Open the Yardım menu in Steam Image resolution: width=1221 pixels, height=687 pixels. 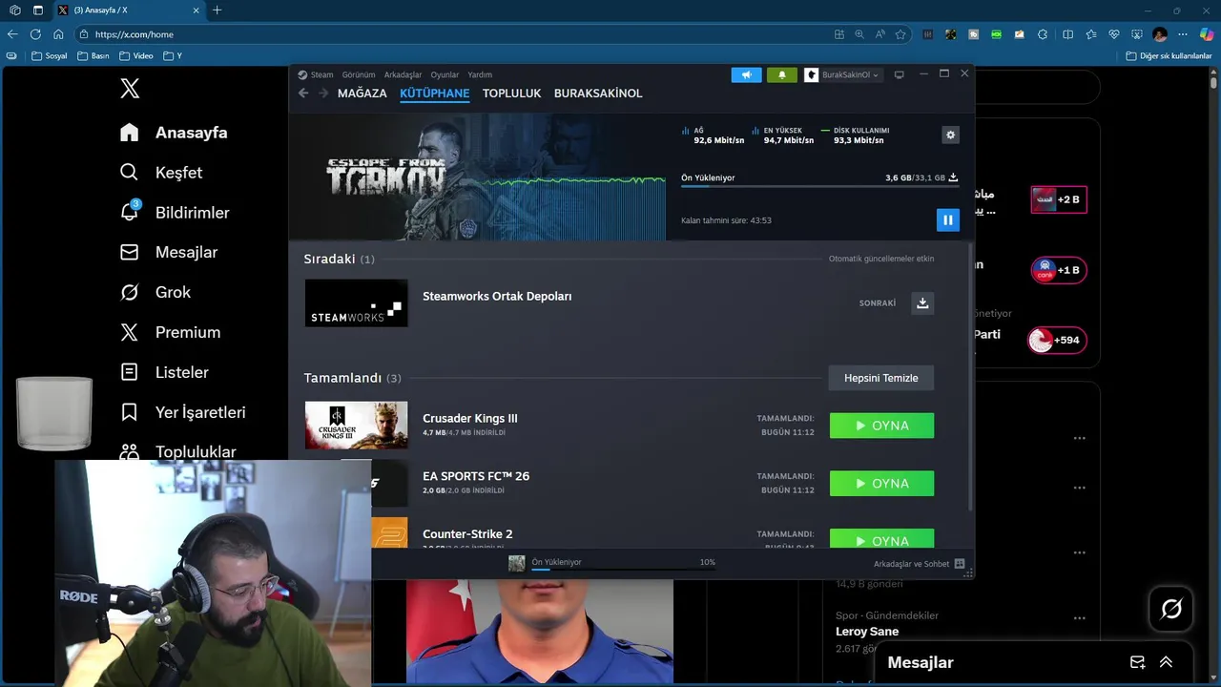point(480,74)
